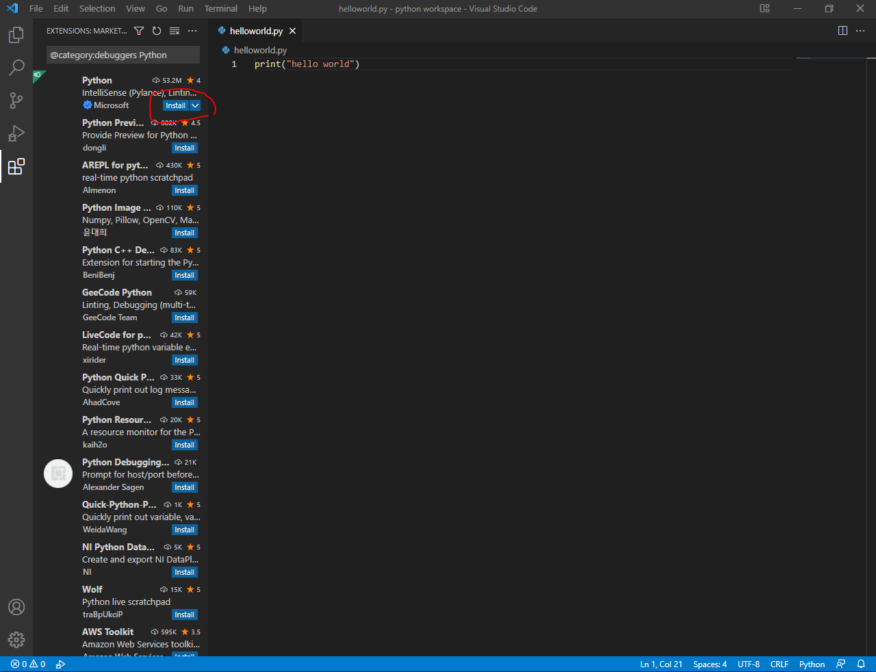Image resolution: width=876 pixels, height=672 pixels.
Task: Open the Go menu
Action: pyautogui.click(x=162, y=9)
